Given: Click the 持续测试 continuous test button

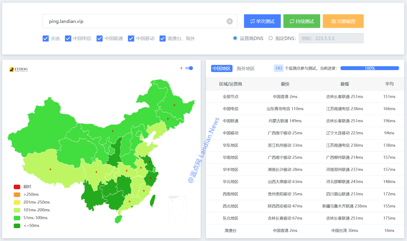Looking at the screenshot, I should [x=302, y=21].
